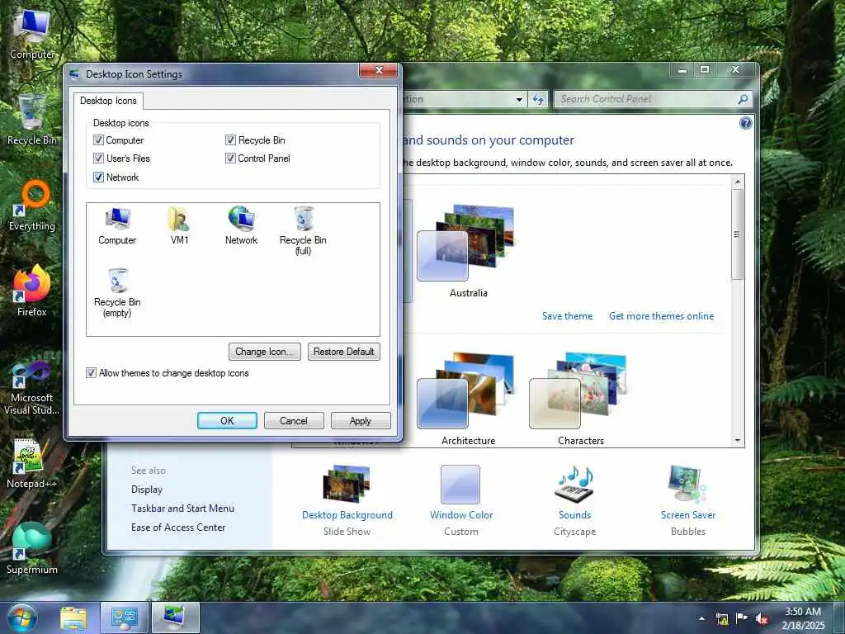
Task: Uncheck the Recycle Bin checkbox
Action: click(231, 140)
